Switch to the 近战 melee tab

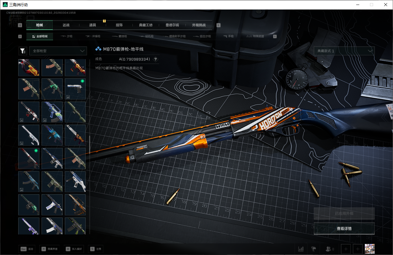click(x=66, y=25)
